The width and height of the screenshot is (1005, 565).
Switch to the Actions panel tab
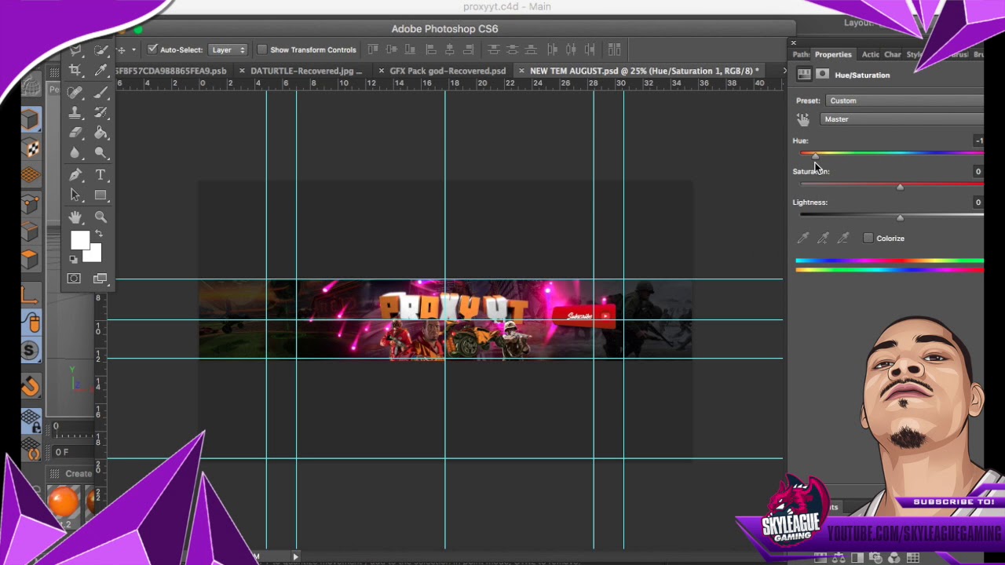click(870, 55)
